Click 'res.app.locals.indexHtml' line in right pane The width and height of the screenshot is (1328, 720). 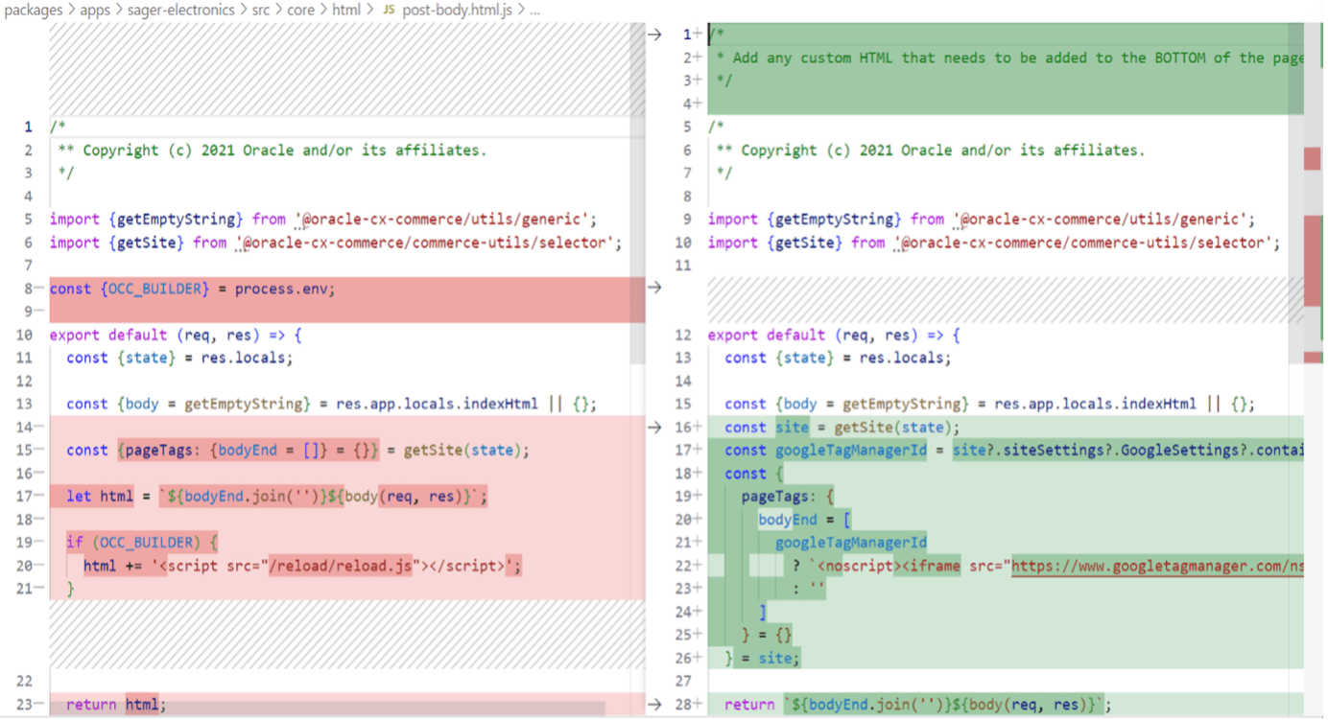click(989, 405)
